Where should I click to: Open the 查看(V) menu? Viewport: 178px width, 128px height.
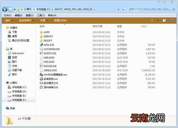coord(30,15)
